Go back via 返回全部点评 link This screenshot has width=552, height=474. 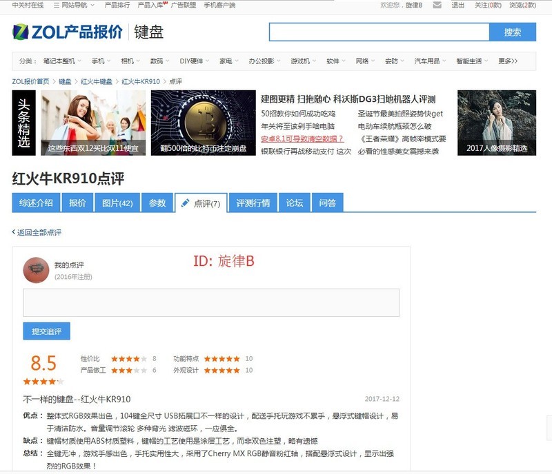tap(37, 232)
